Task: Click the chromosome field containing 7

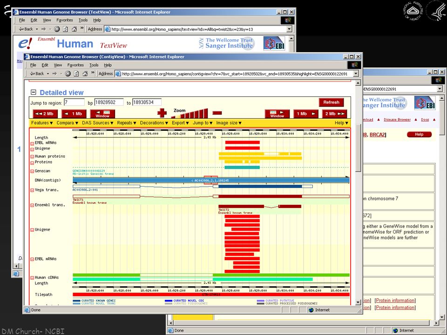Action: tap(74, 102)
